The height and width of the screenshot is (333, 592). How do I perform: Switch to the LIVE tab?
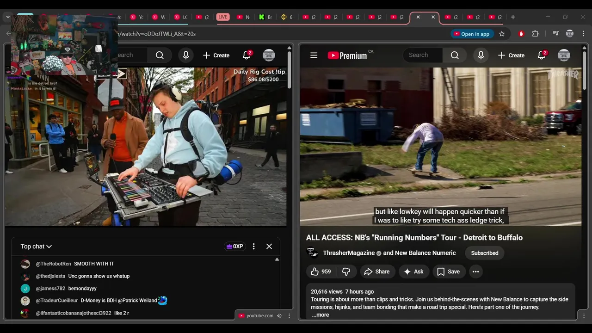coord(223,17)
